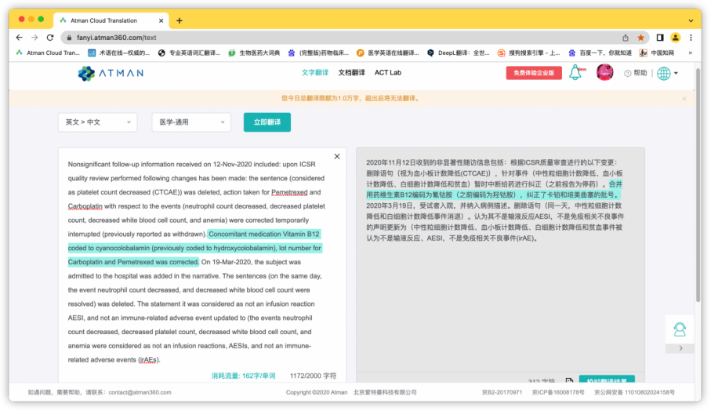The width and height of the screenshot is (711, 411).
Task: Reload the page with the refresh icon
Action: pyautogui.click(x=50, y=38)
